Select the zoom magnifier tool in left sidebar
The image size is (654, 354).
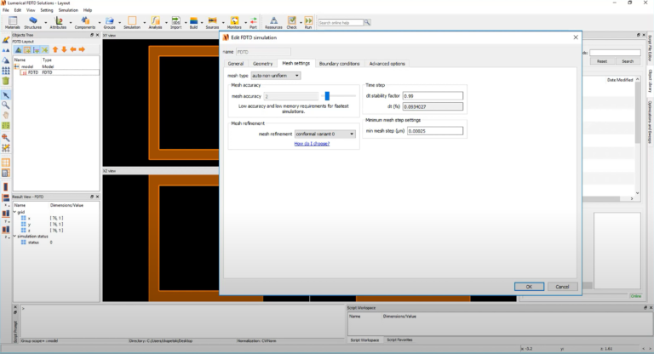pos(6,105)
